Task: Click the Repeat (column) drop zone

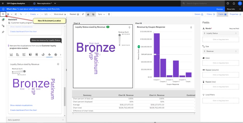Action: tap(220, 75)
